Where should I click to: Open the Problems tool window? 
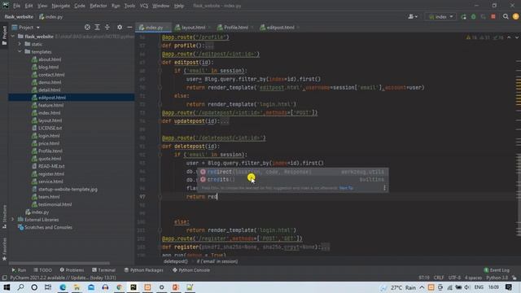tap(72, 270)
